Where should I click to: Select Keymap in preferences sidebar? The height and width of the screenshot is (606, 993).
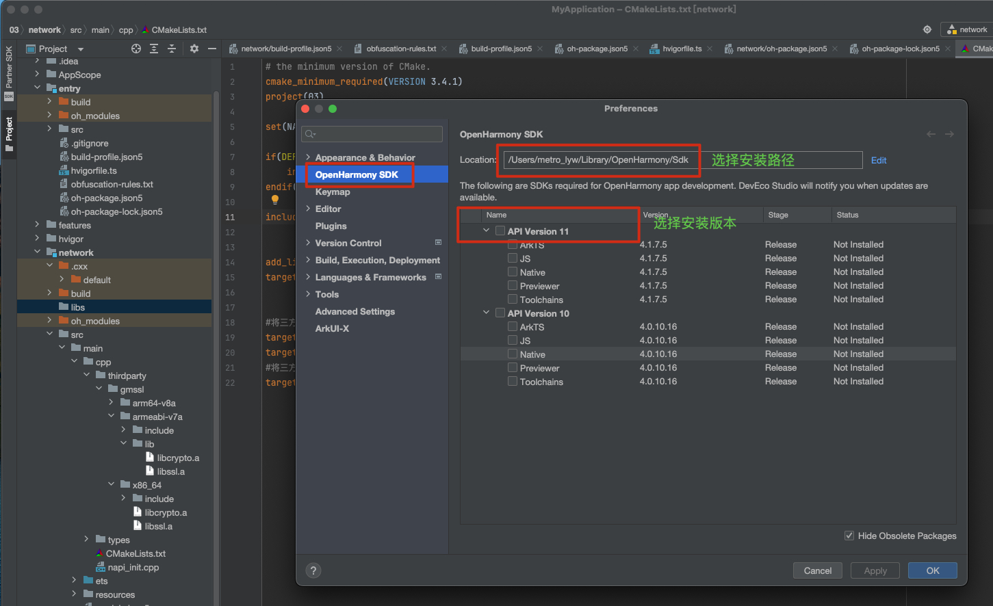[333, 192]
